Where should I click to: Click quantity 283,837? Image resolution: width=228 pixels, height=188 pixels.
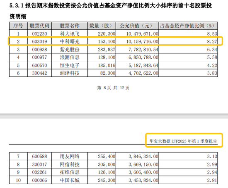tap(107, 50)
